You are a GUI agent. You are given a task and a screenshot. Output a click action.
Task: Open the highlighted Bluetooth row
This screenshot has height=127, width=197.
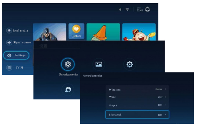click(137, 114)
